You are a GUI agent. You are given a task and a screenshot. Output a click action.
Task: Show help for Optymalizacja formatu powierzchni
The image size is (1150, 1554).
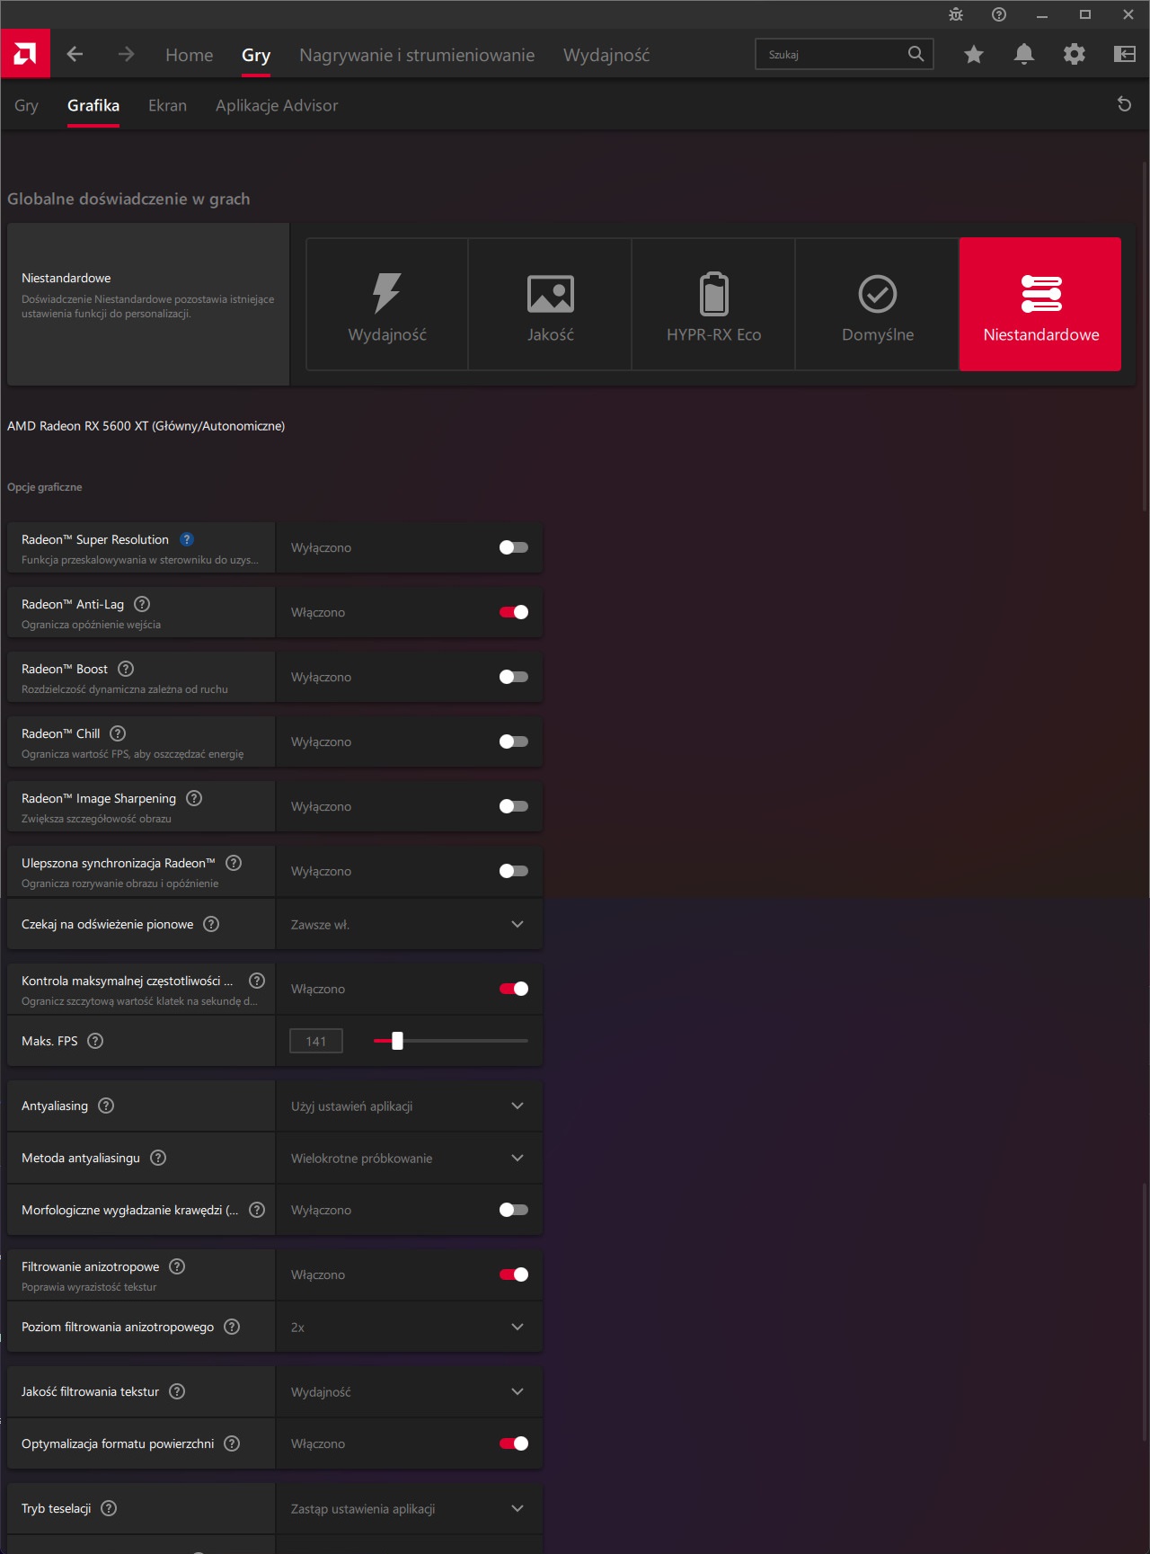point(232,1443)
